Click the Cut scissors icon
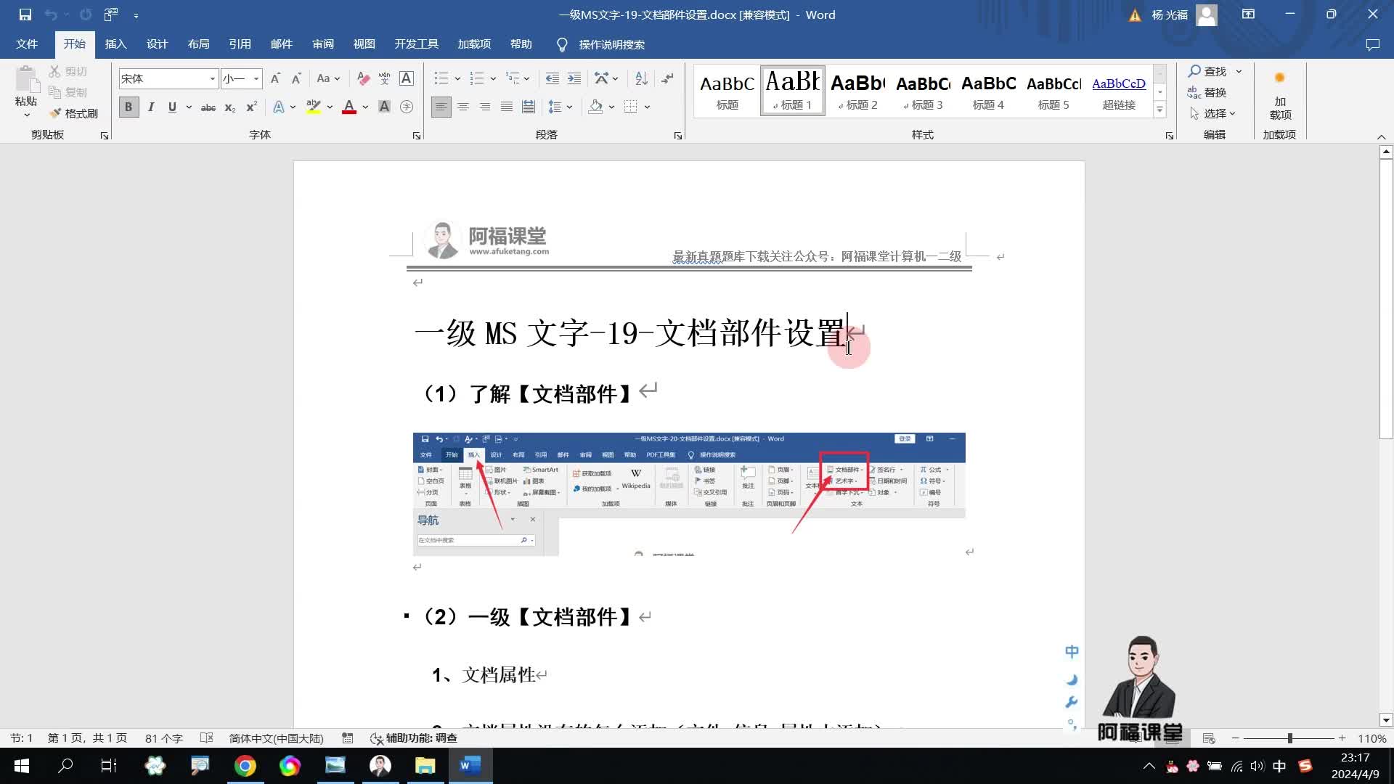1394x784 pixels. 68,71
